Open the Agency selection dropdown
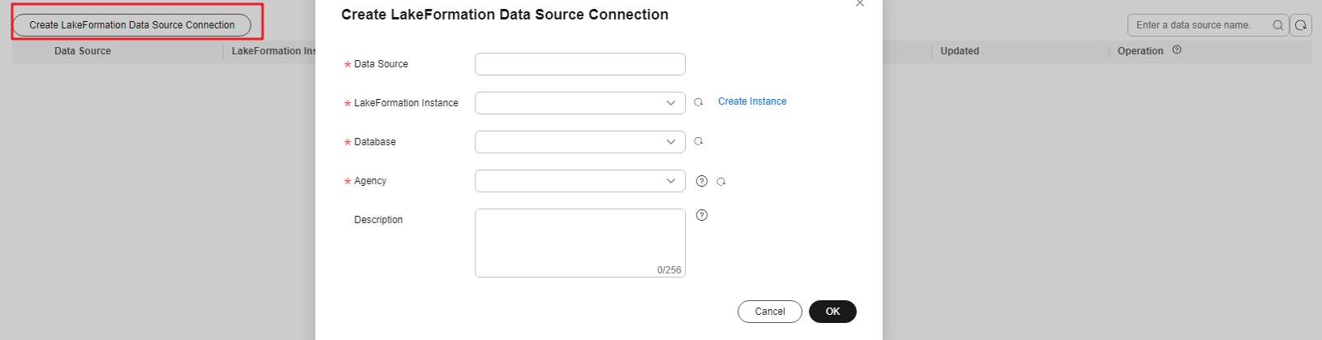Screen dimensions: 1322x340 click(x=580, y=181)
